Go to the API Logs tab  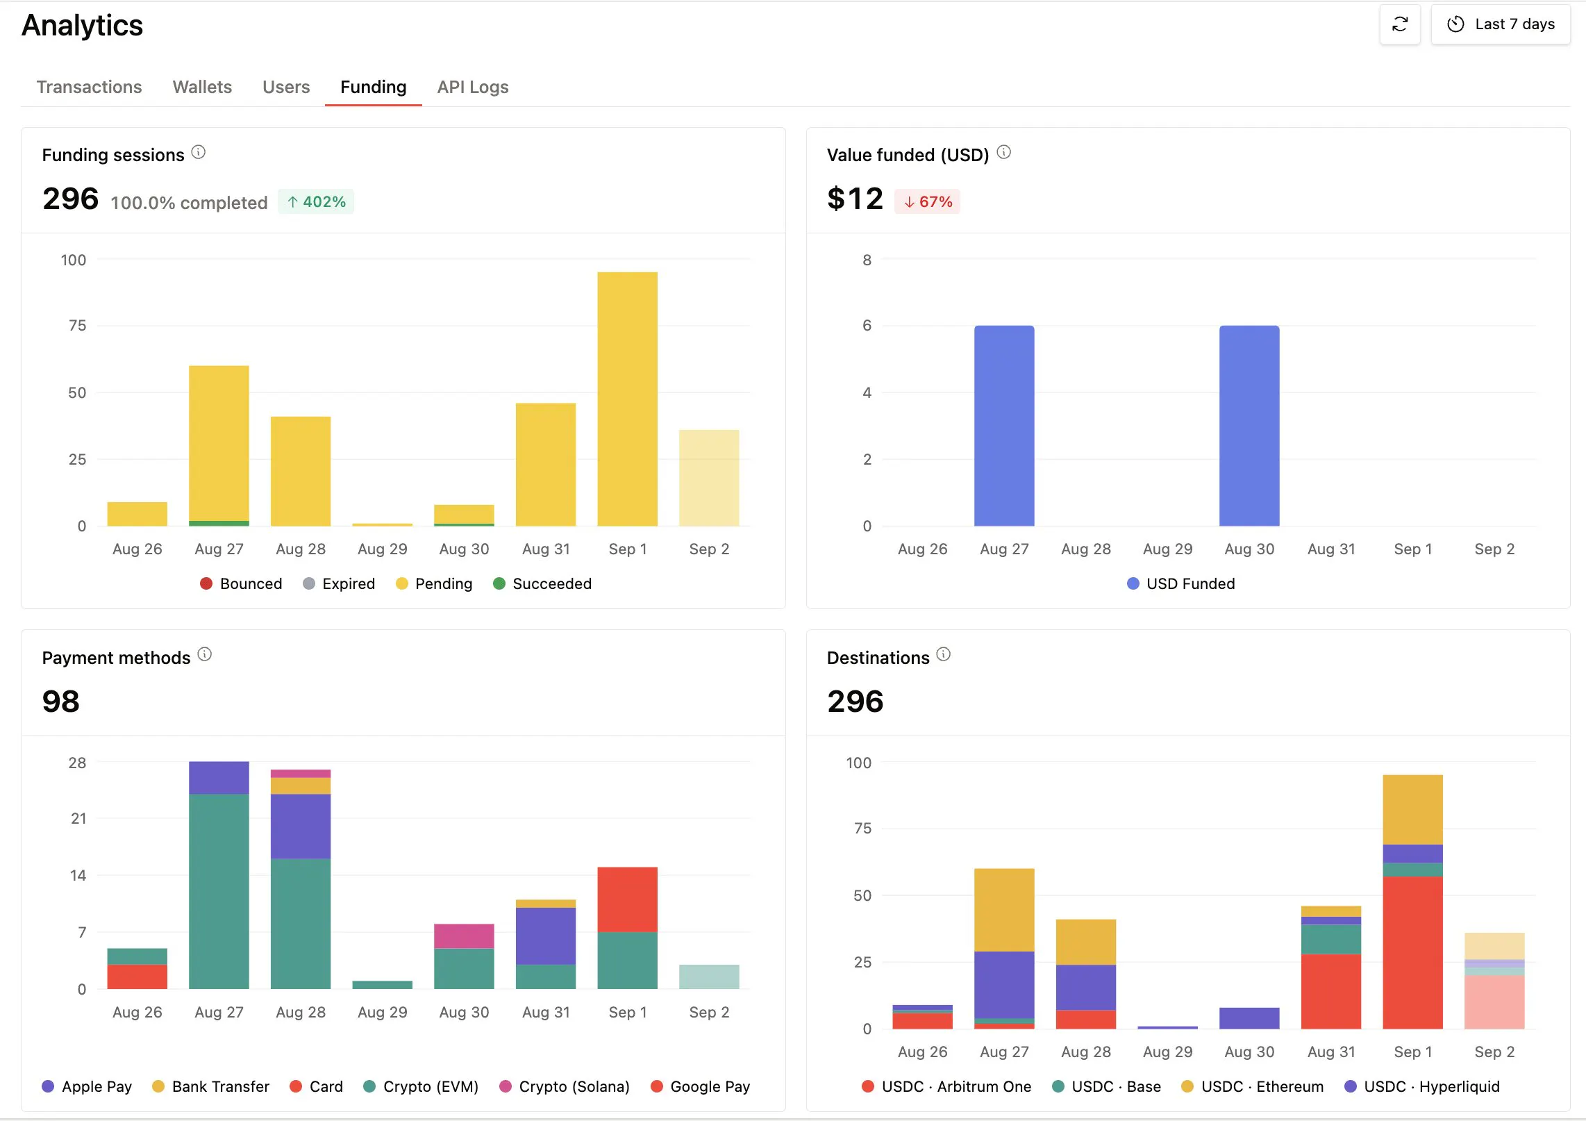[473, 87]
